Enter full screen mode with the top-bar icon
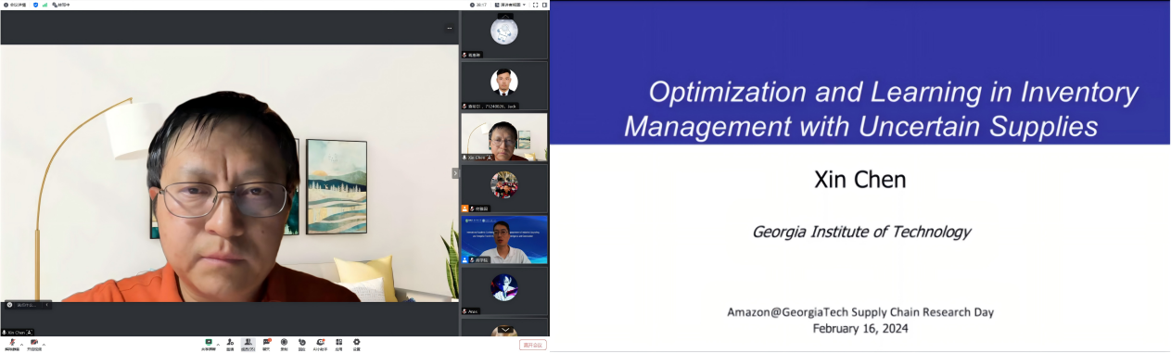The width and height of the screenshot is (1171, 353). coord(536,5)
